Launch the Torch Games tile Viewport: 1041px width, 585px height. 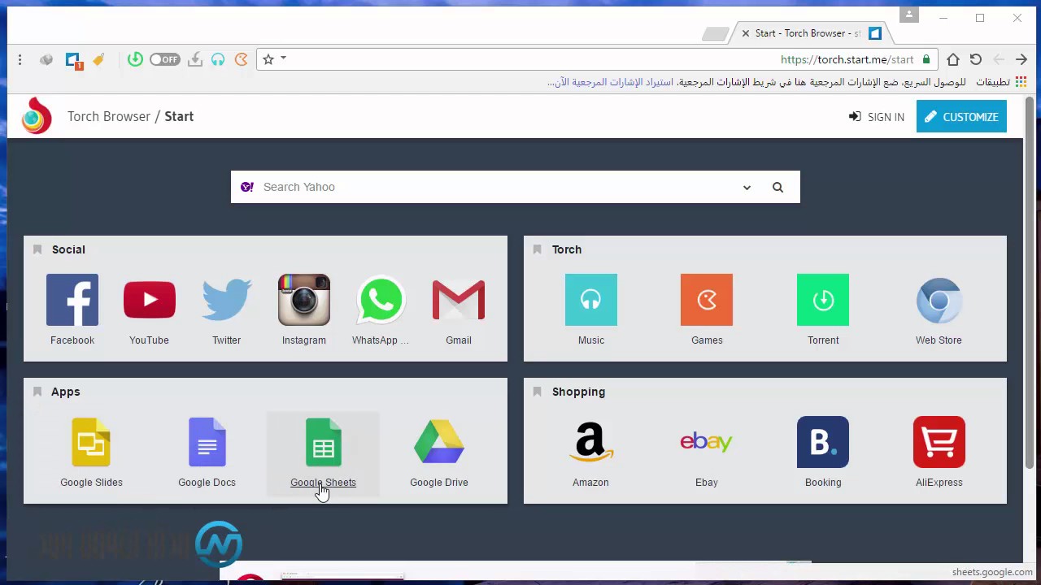(707, 310)
